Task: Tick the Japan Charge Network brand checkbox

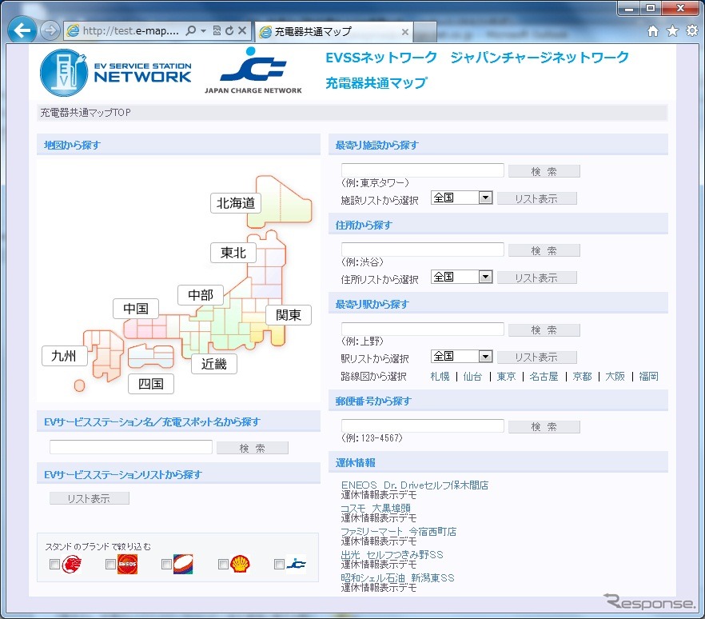Action: tap(279, 565)
